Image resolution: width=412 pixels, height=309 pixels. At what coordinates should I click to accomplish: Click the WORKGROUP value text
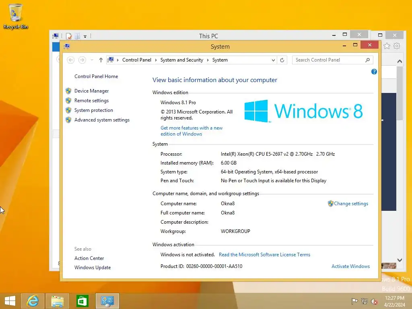[235, 231]
